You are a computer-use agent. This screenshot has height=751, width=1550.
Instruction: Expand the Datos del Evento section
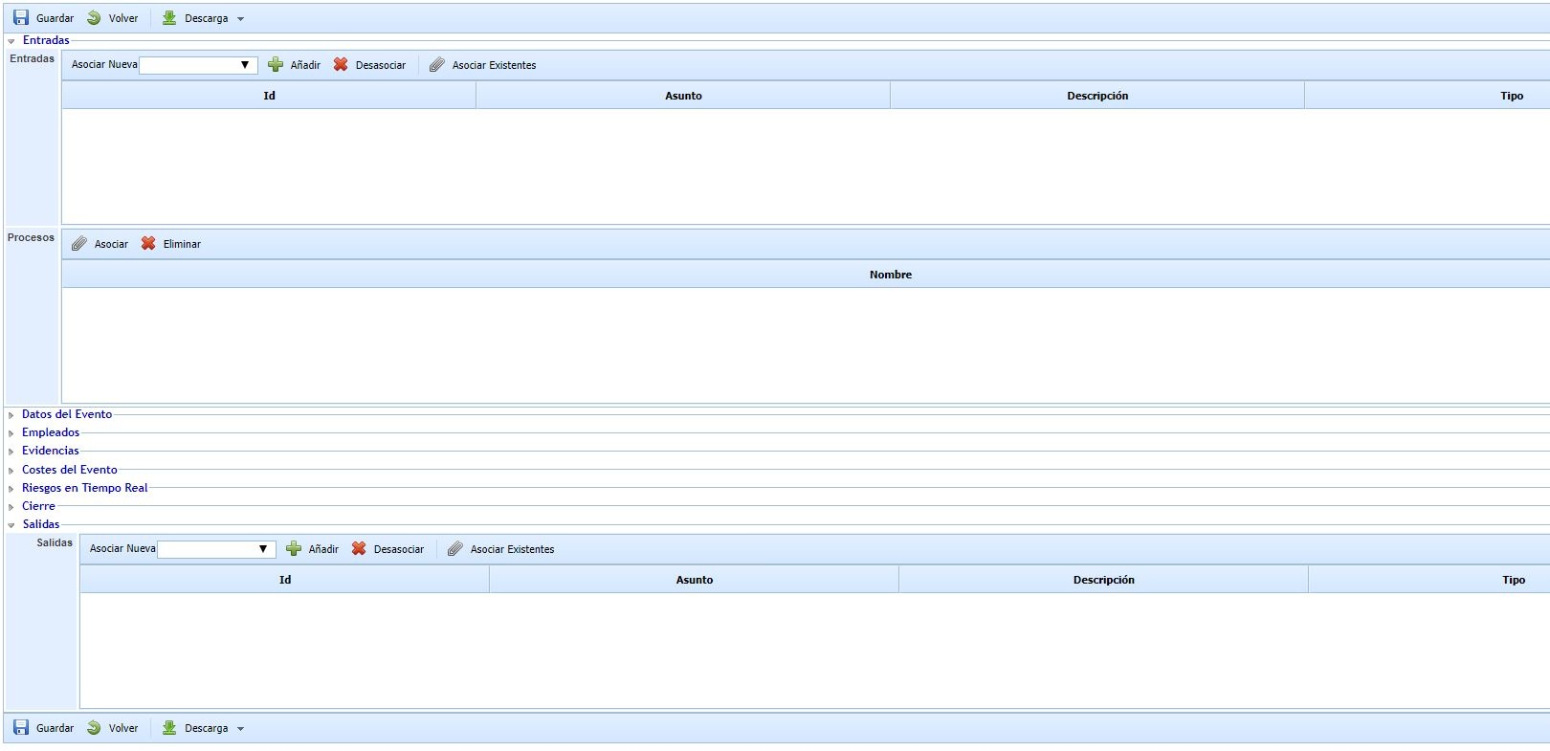point(66,414)
